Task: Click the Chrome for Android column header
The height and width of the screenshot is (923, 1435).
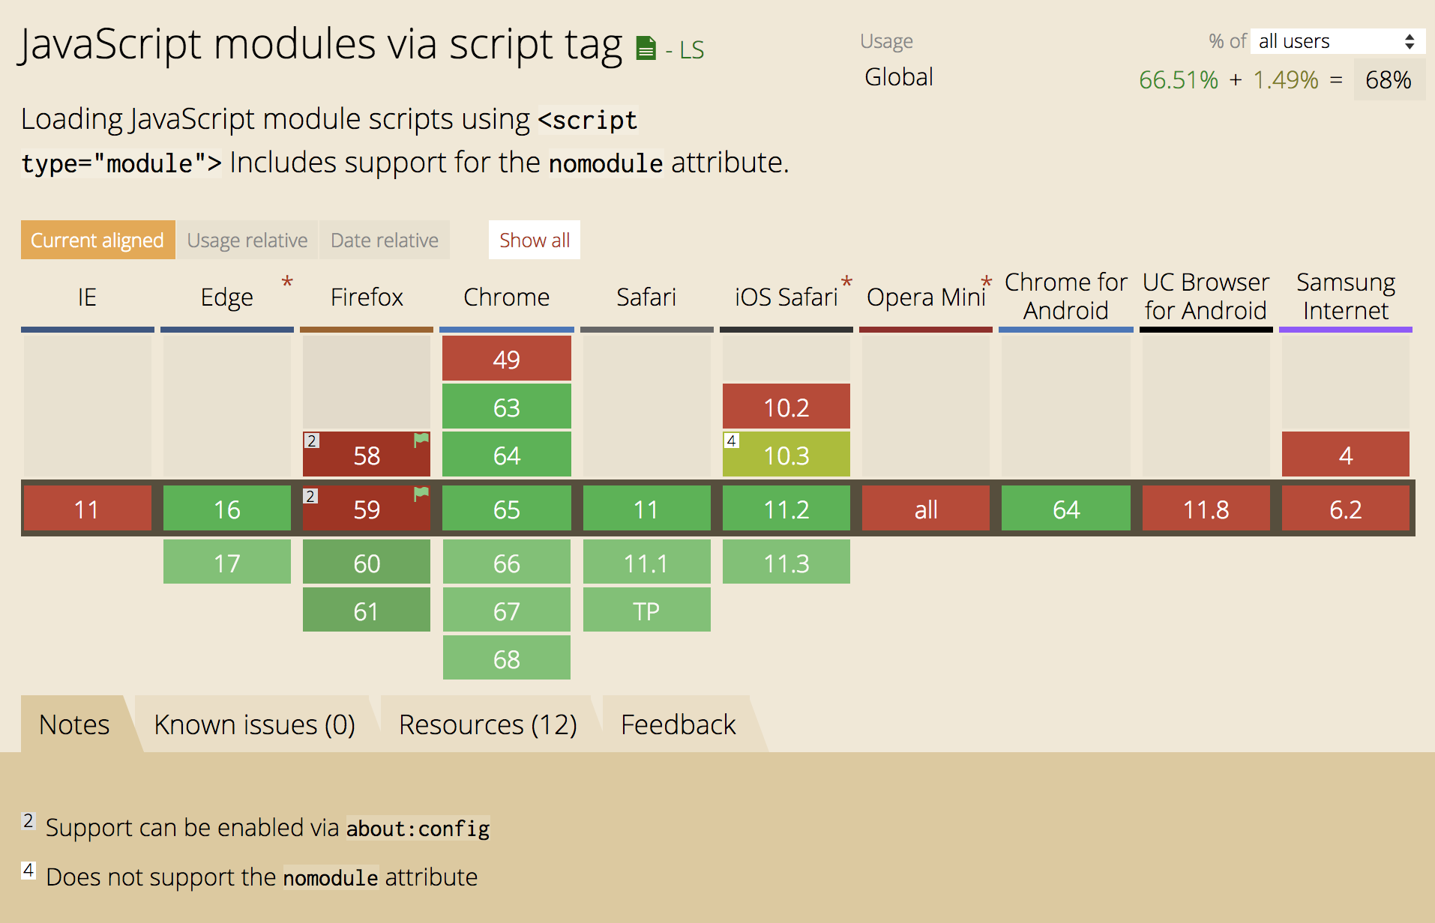Action: (x=1066, y=297)
